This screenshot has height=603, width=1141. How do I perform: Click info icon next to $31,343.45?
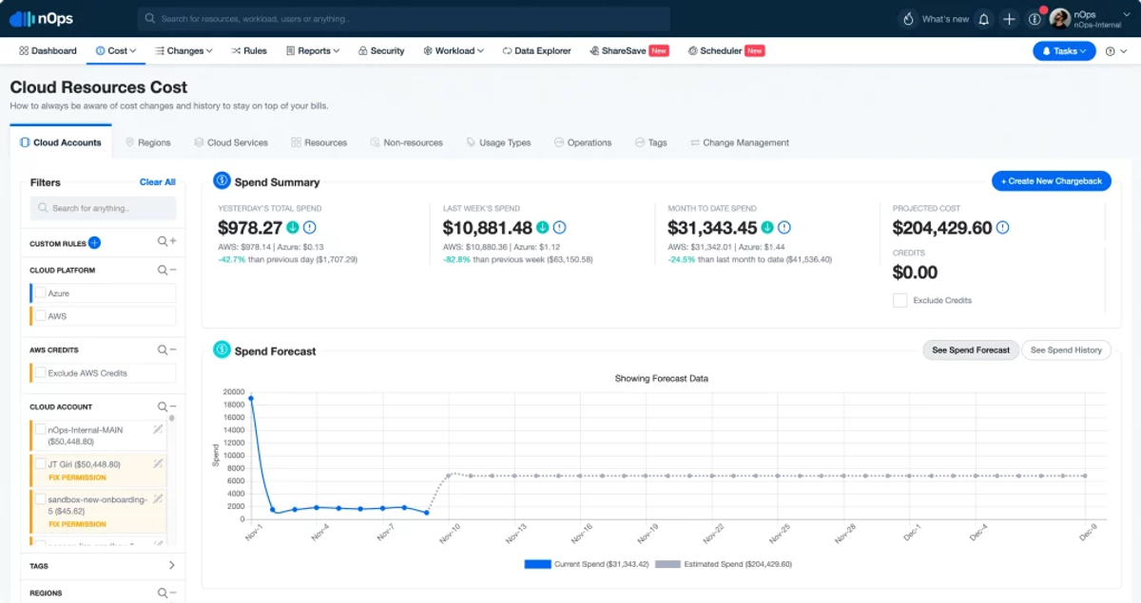(783, 228)
